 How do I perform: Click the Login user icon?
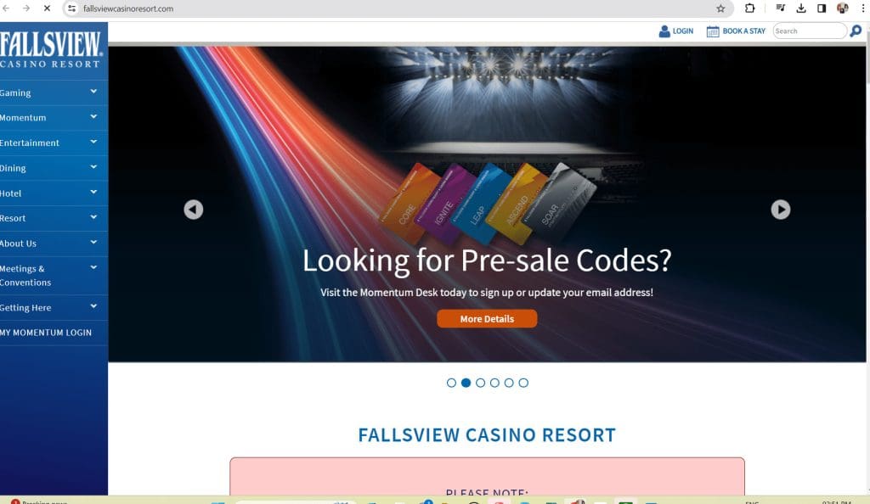(664, 31)
